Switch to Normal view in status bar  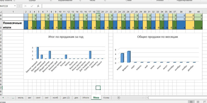click(191, 102)
